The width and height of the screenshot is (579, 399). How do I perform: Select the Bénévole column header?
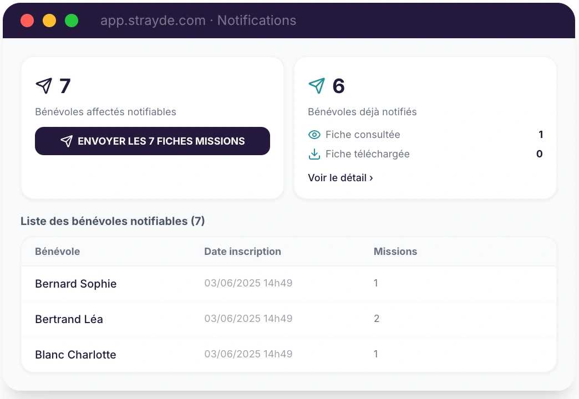tap(57, 251)
